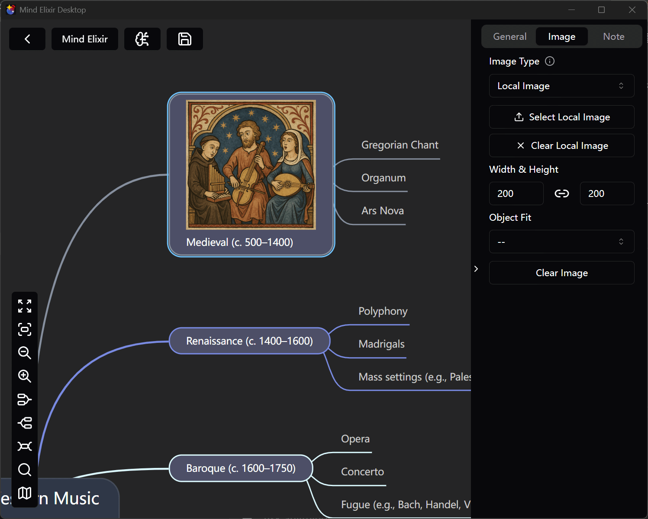Viewport: 648px width, 519px height.
Task: Open the Image Type dropdown
Action: (561, 86)
